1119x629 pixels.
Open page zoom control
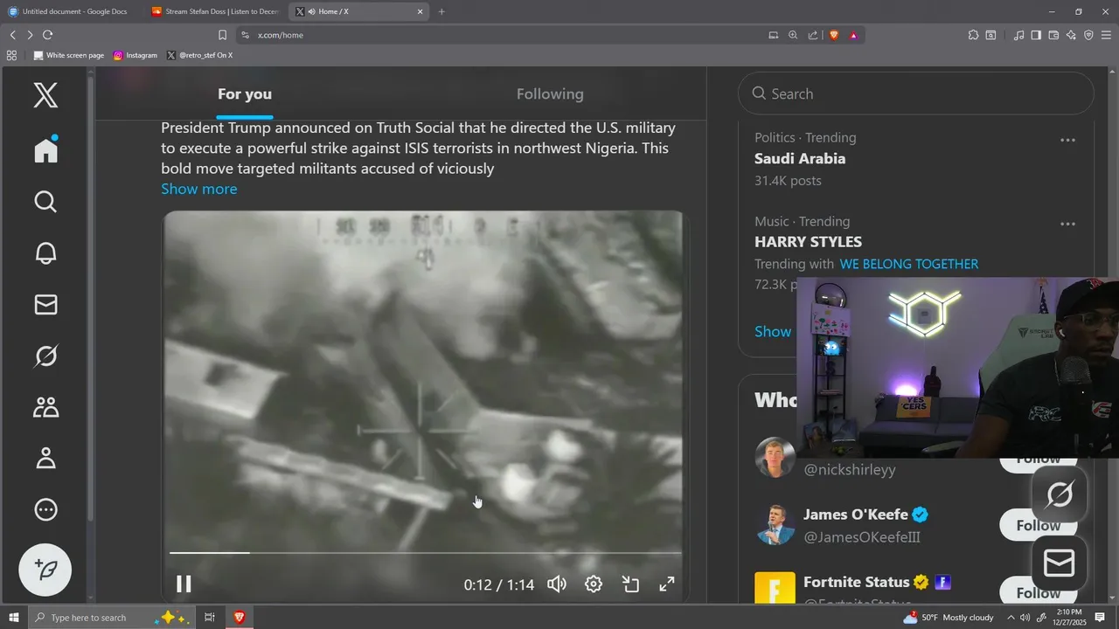(793, 35)
